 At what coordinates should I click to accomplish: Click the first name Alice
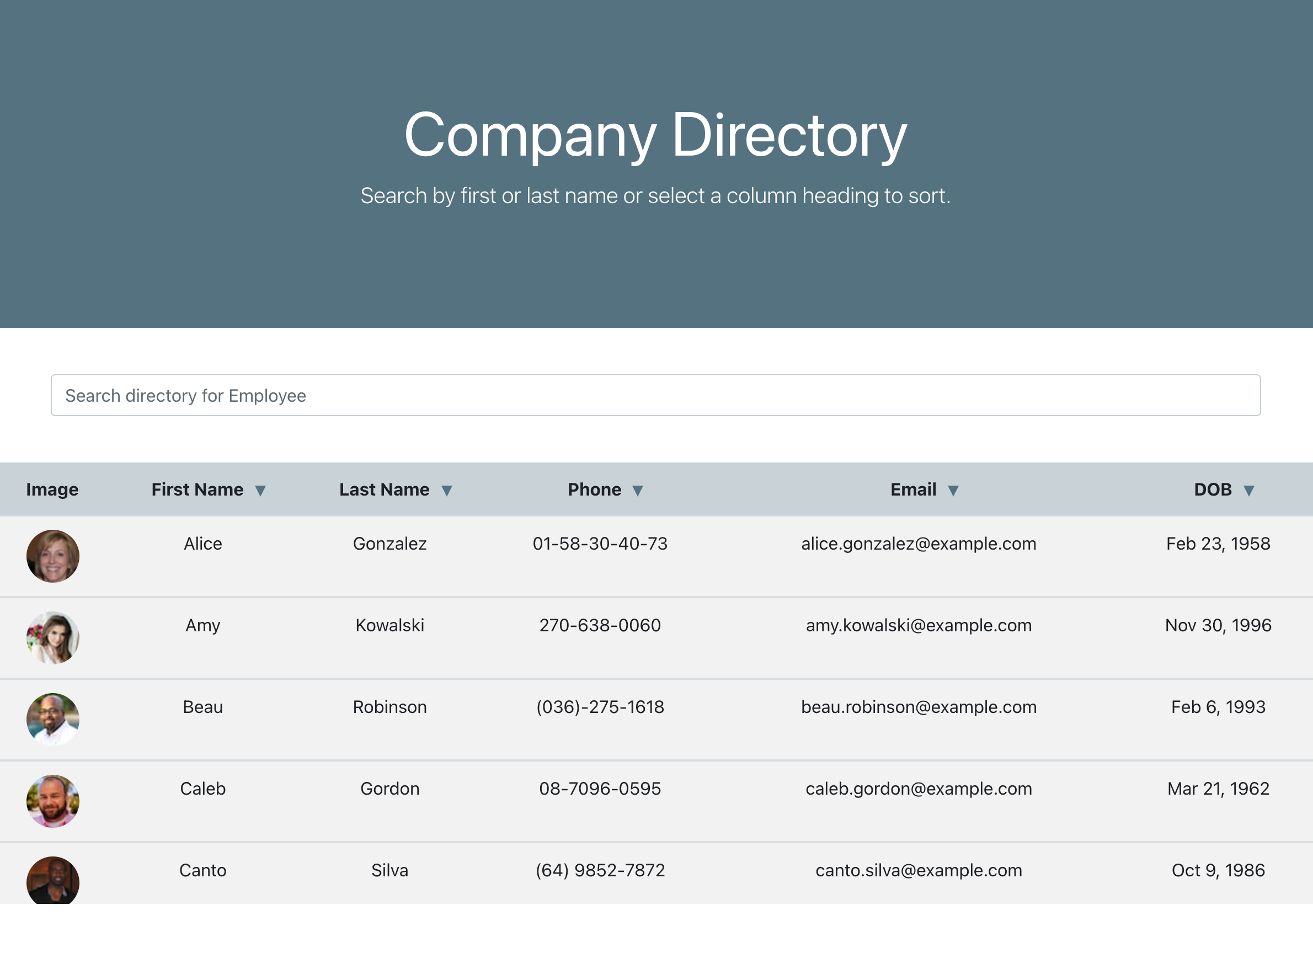click(x=203, y=544)
